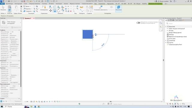Viewport: 192px width, 108px height.
Task: Choose the Align tool in Modify panel
Action: 51,7
